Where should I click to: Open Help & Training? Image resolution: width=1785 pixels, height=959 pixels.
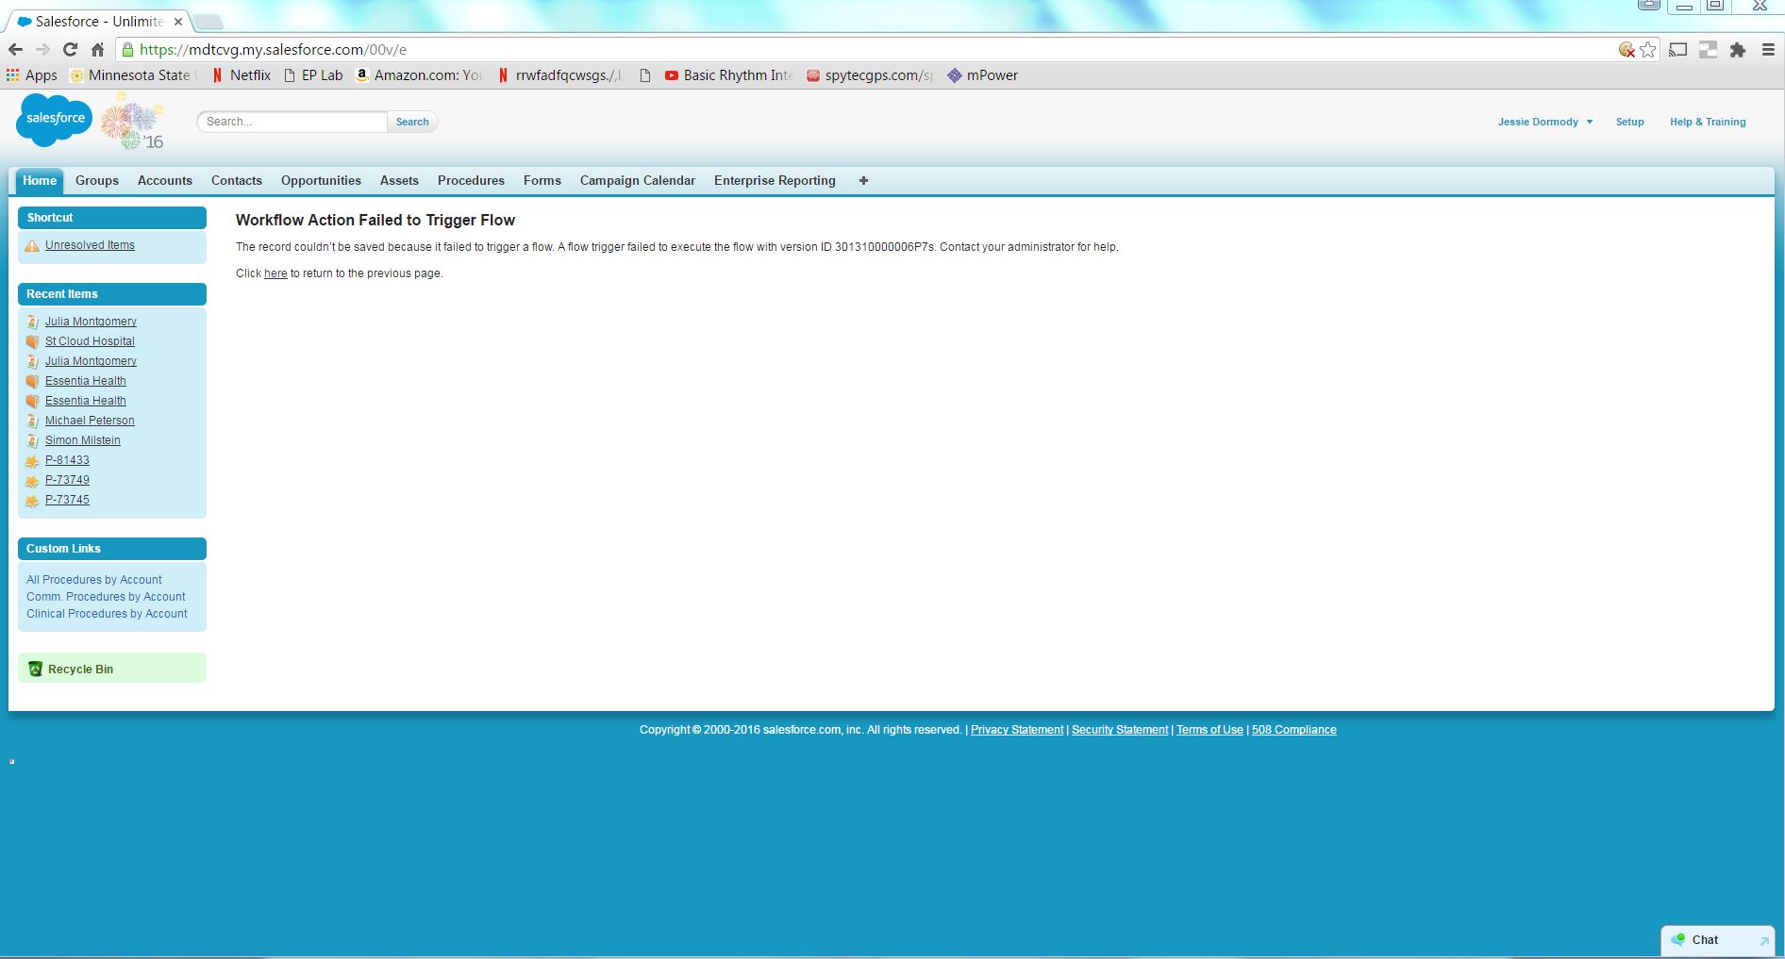tap(1708, 122)
